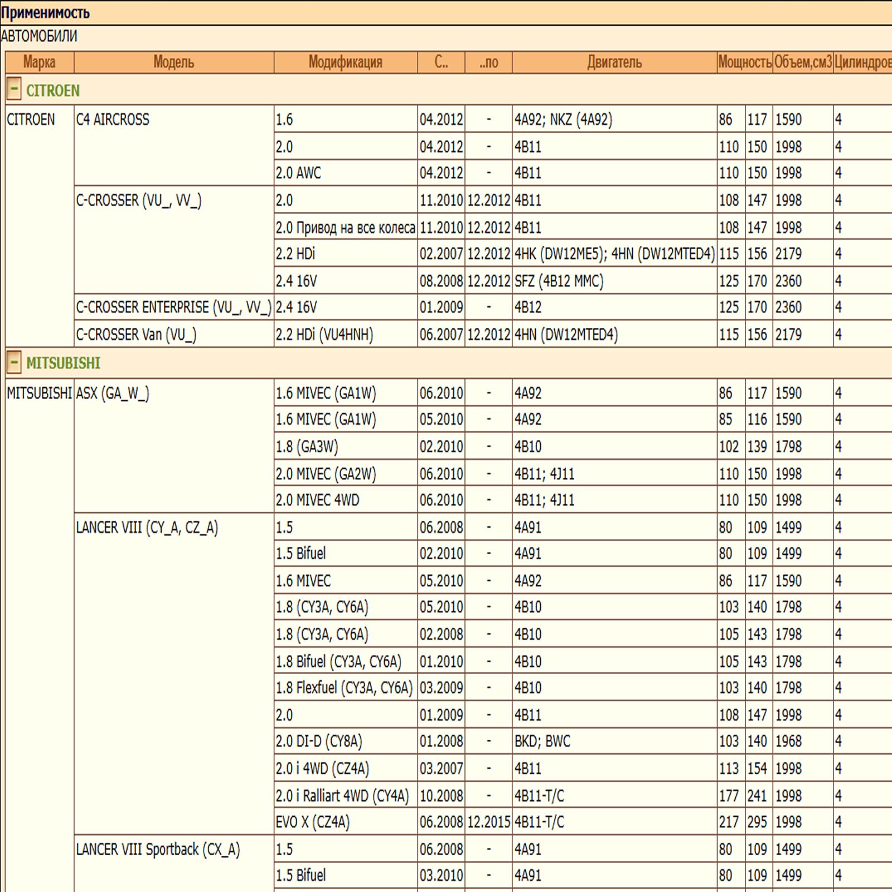
Task: Click the Марка column header
Action: click(x=39, y=62)
